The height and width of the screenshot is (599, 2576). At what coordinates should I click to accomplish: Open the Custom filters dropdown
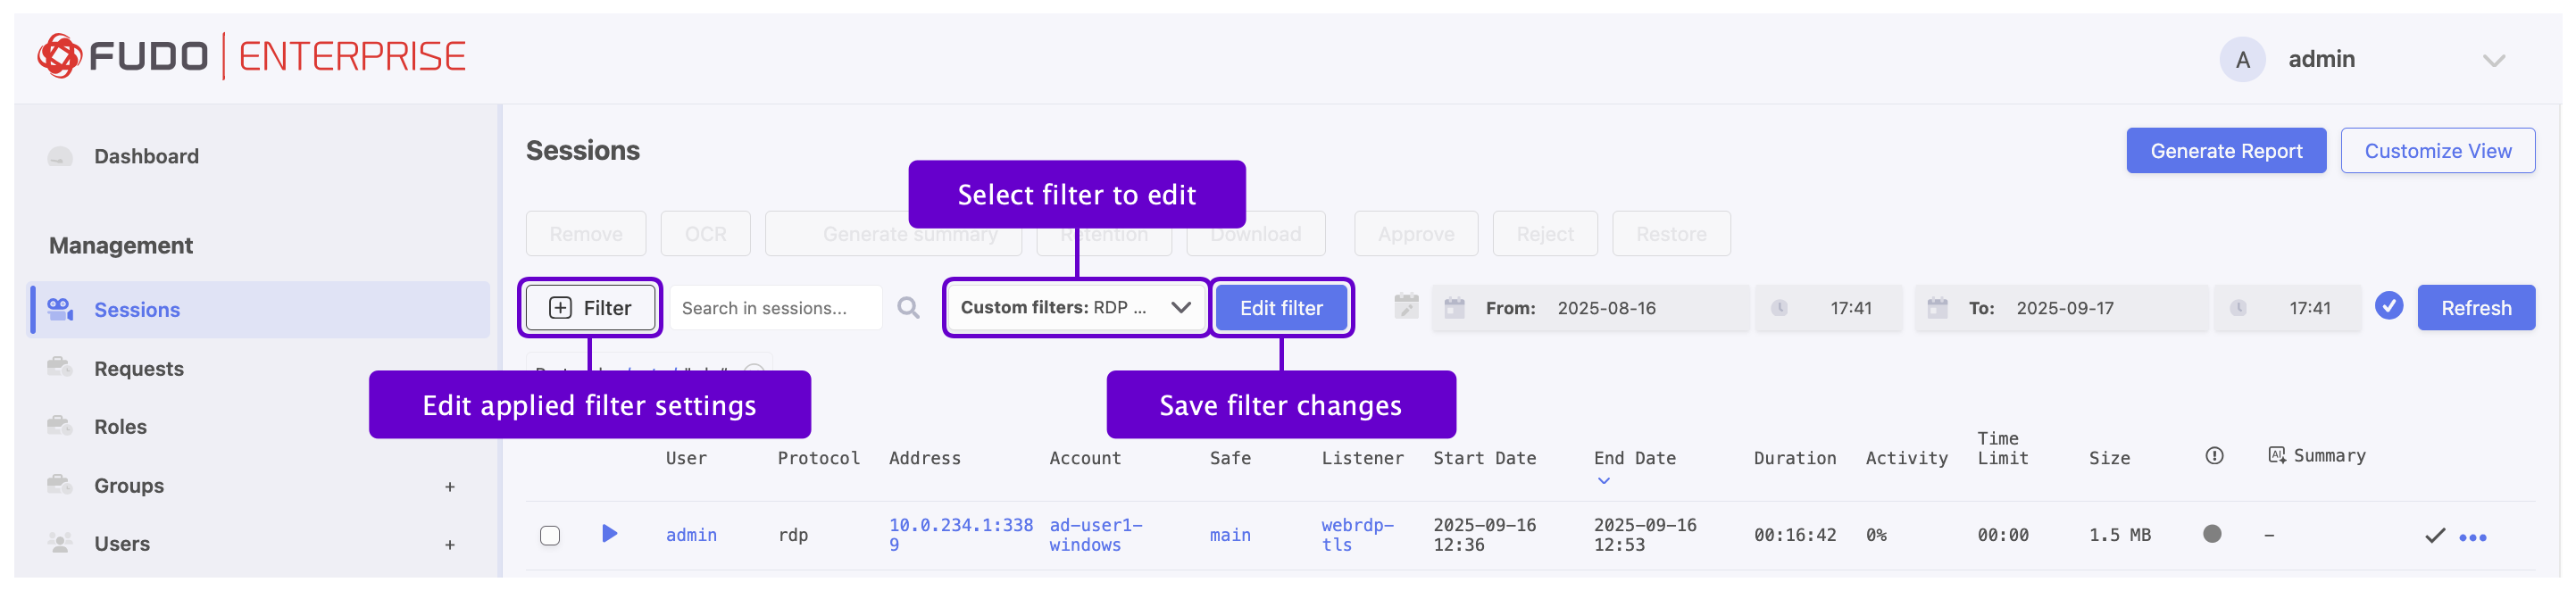[1076, 307]
